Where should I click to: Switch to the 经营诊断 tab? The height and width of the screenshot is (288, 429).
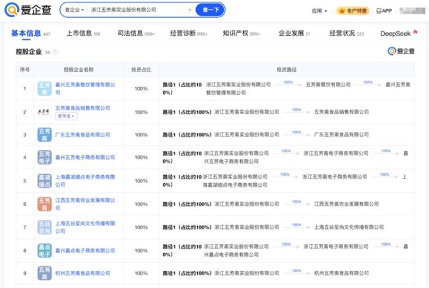click(189, 33)
